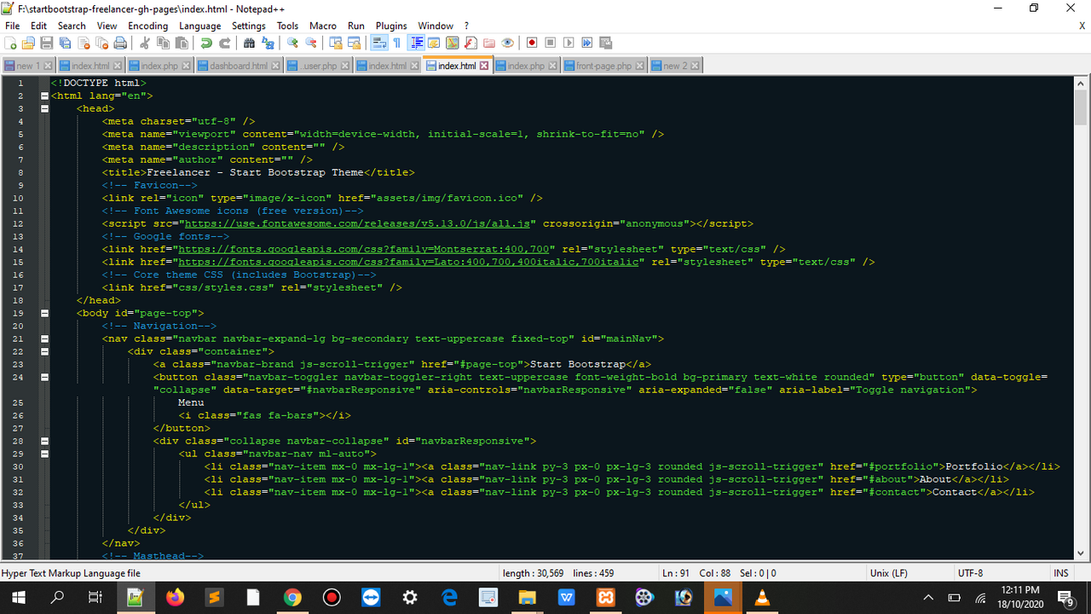This screenshot has width=1091, height=614.
Task: Toggle synchronize vertical scrolling
Action: [336, 43]
